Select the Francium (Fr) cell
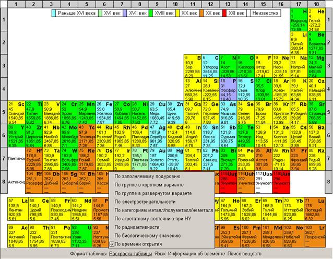 (x=299, y=159)
